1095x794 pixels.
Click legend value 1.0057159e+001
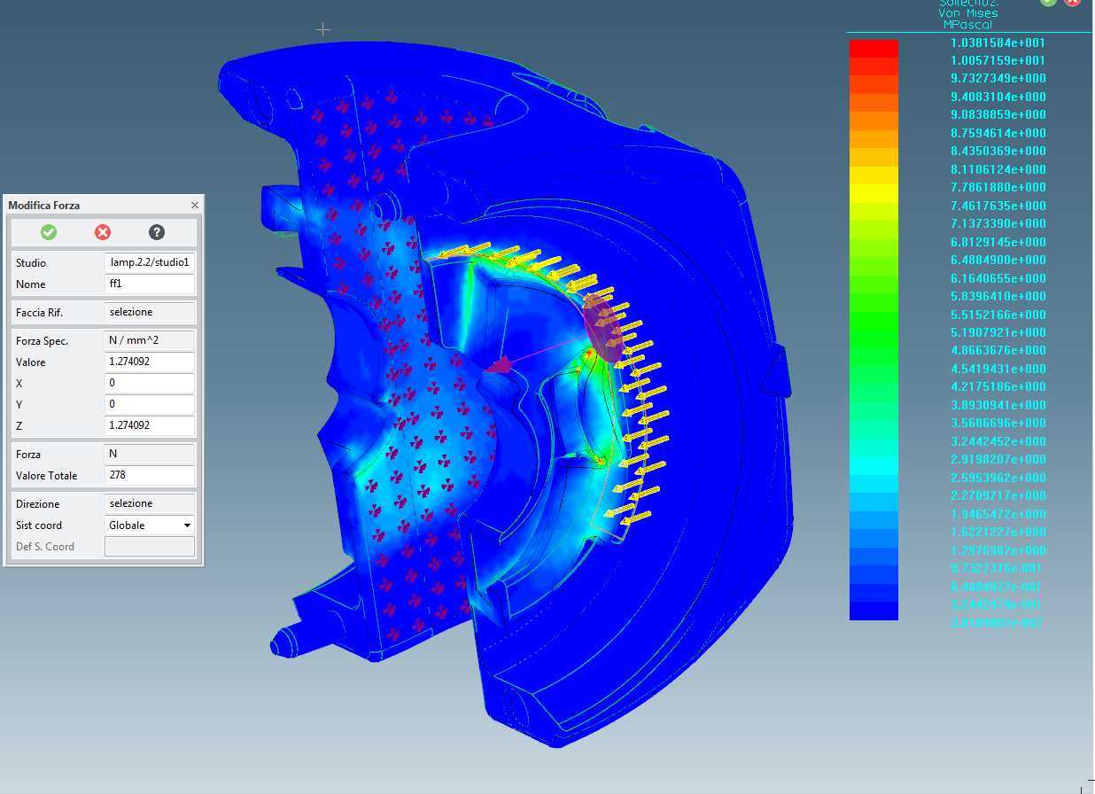[x=998, y=60]
